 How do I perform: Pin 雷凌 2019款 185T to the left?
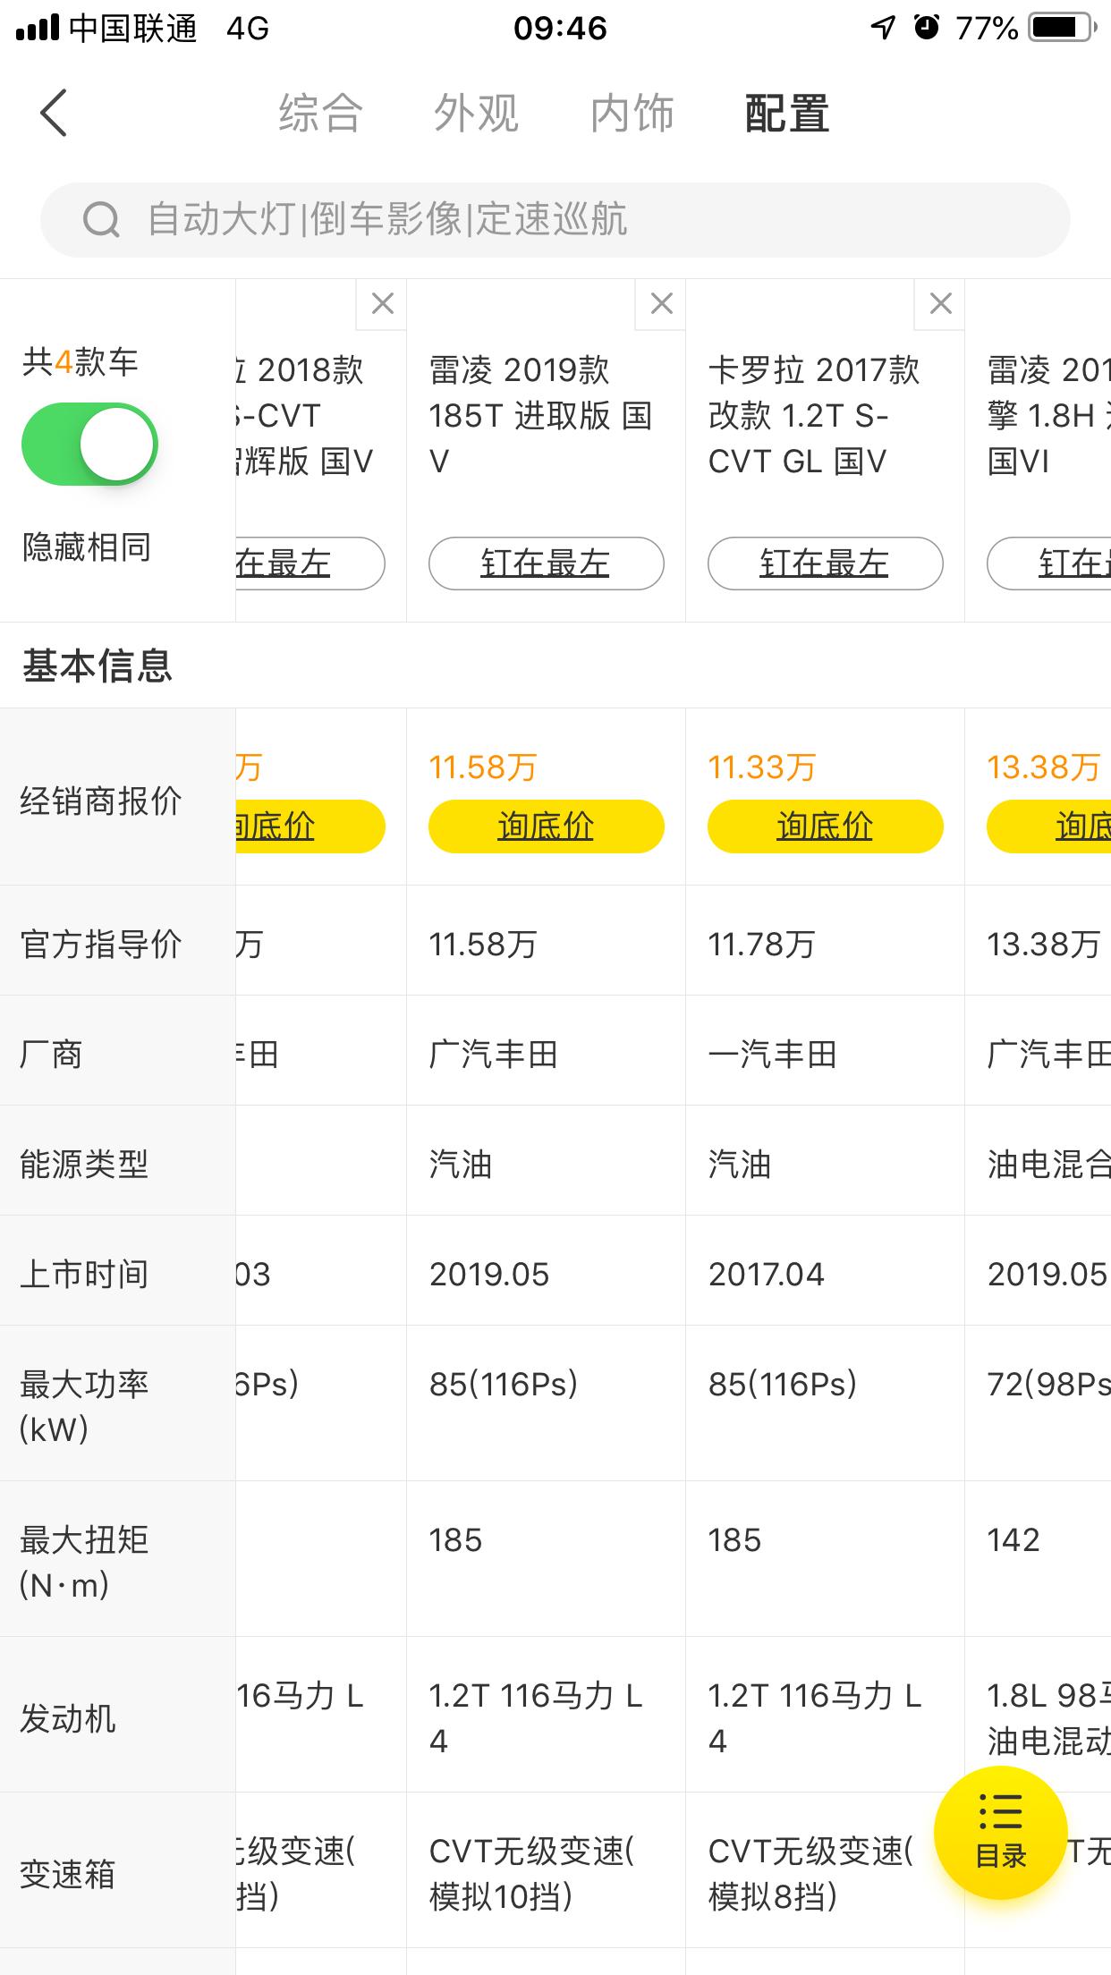(x=546, y=564)
